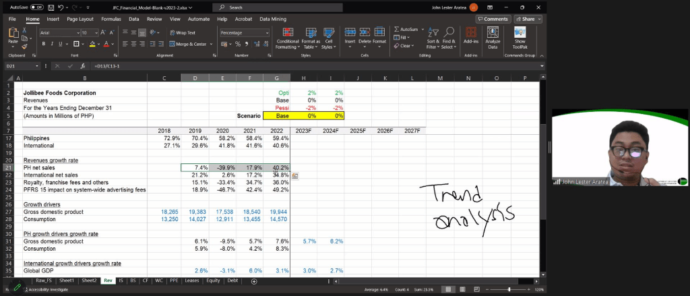Click the Analyze Data icon

[493, 38]
